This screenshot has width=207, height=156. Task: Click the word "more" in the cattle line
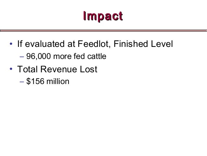pos(58,57)
